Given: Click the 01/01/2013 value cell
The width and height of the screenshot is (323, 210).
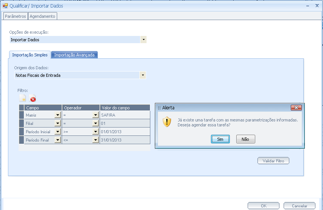Looking at the screenshot, I should (x=125, y=131).
